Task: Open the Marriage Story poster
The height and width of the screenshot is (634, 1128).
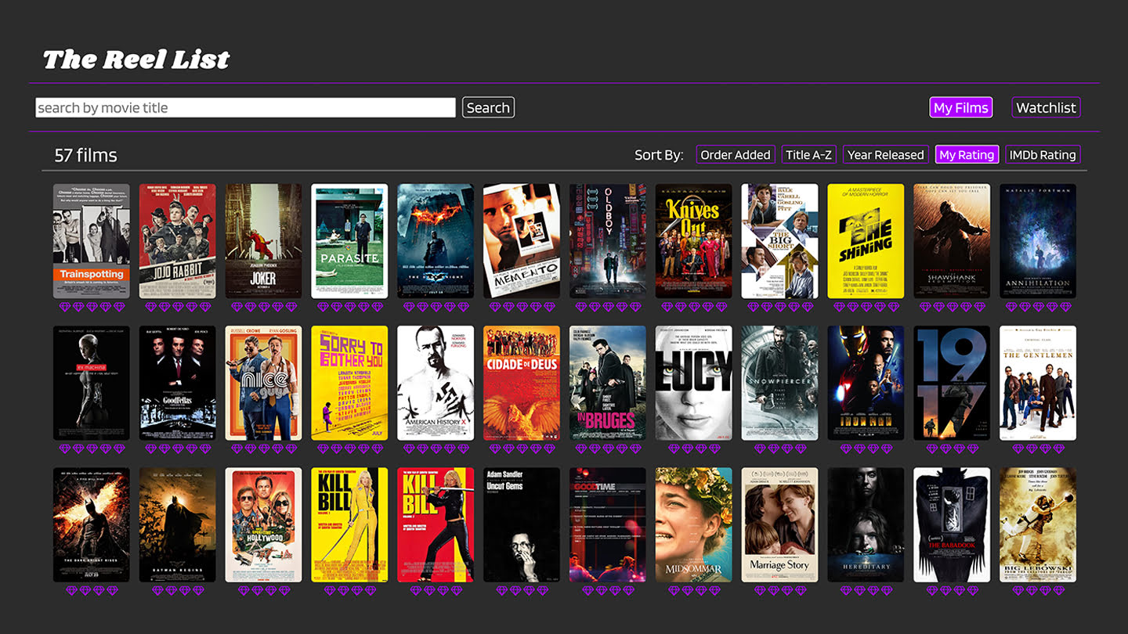Action: point(780,525)
